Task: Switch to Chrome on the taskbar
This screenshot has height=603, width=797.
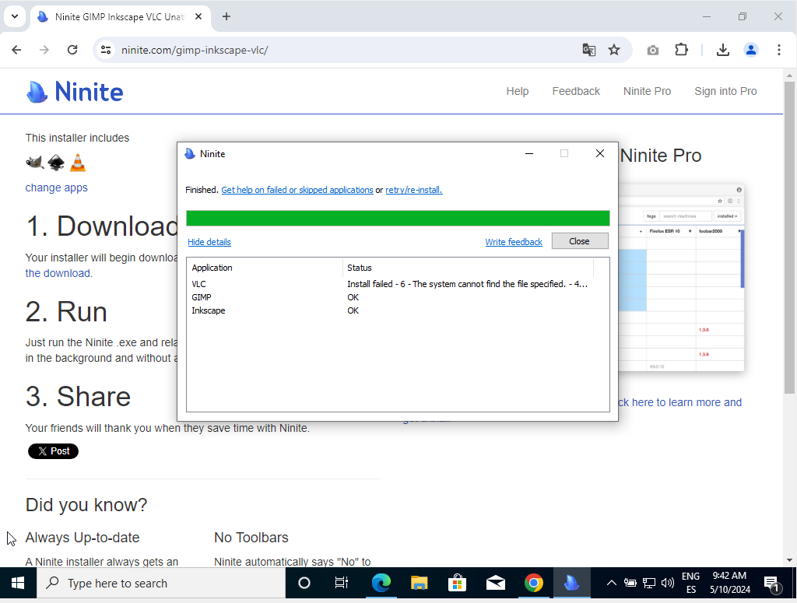Action: click(533, 584)
